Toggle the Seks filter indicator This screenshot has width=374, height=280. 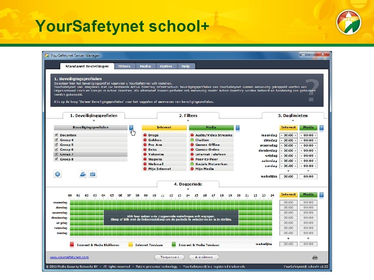coord(145,149)
